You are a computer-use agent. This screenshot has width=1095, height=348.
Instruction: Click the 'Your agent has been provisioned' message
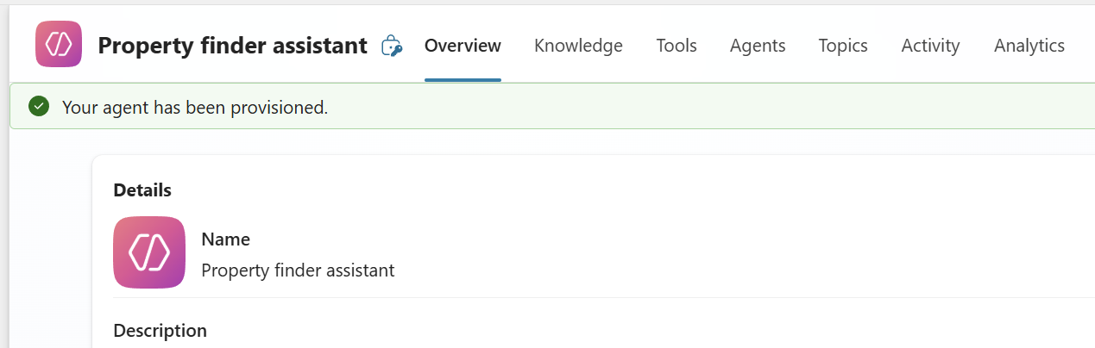[x=195, y=108]
